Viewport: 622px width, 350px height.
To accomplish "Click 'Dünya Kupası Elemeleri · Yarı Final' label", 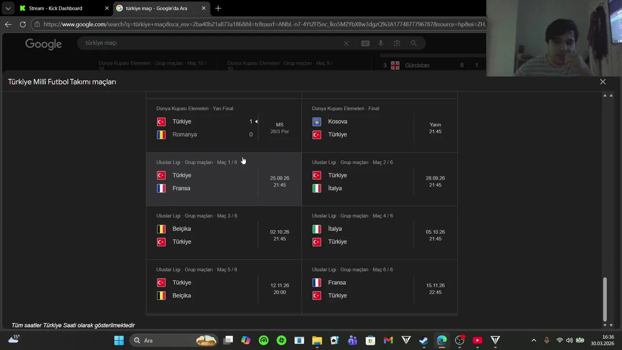I will point(195,108).
